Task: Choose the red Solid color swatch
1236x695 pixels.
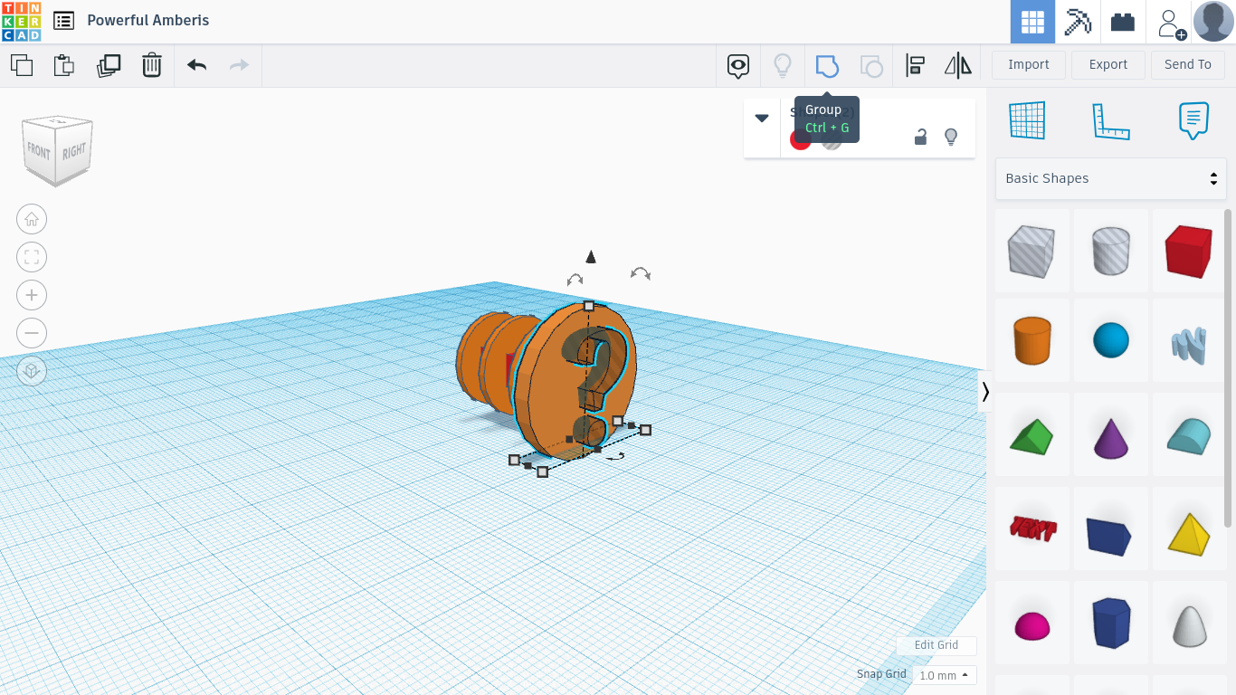Action: click(x=800, y=139)
